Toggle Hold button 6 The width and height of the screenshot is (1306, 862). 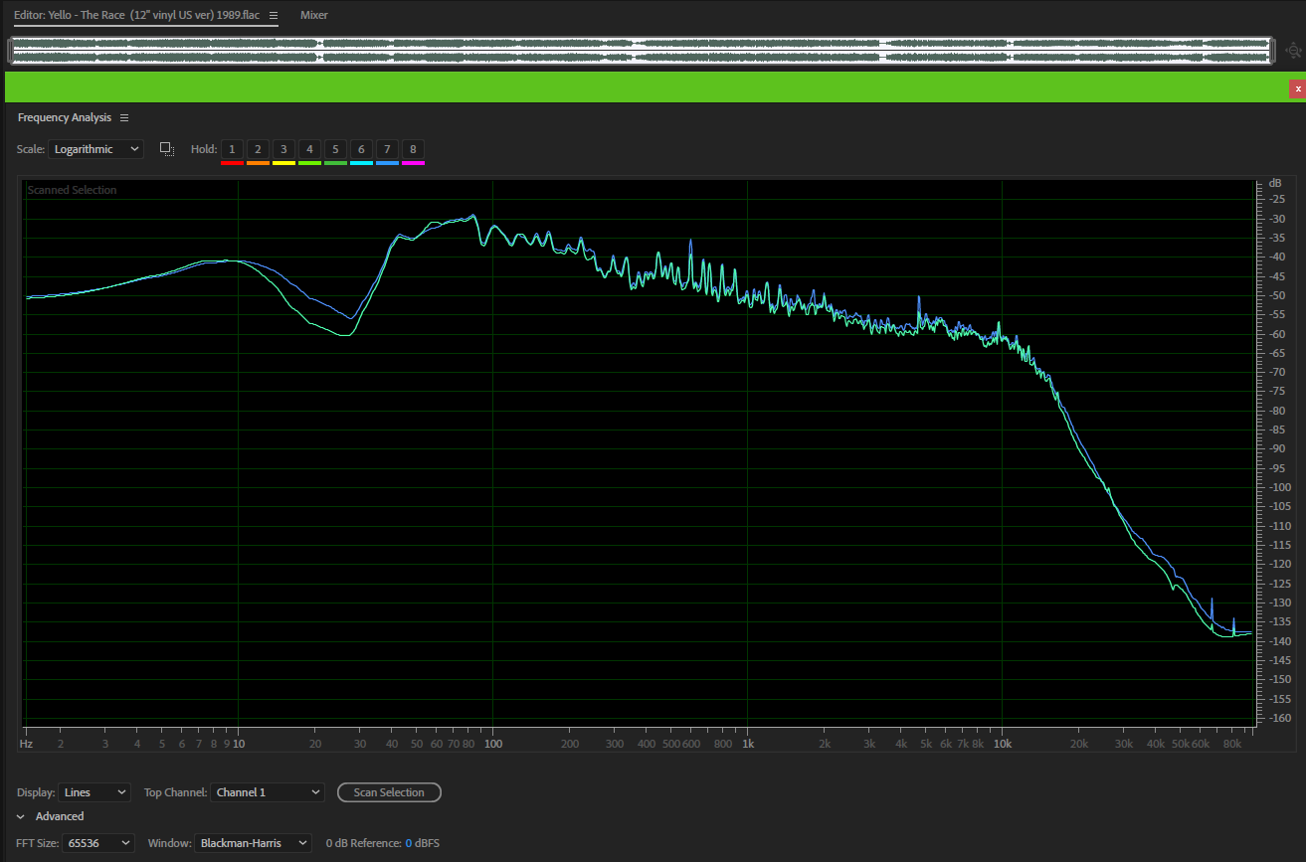tap(361, 149)
